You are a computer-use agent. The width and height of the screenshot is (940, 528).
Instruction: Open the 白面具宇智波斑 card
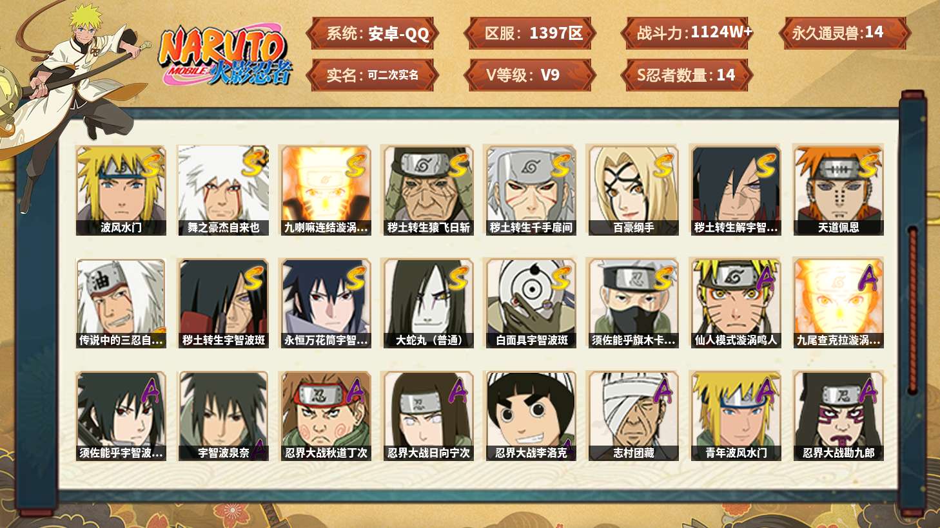pos(531,303)
